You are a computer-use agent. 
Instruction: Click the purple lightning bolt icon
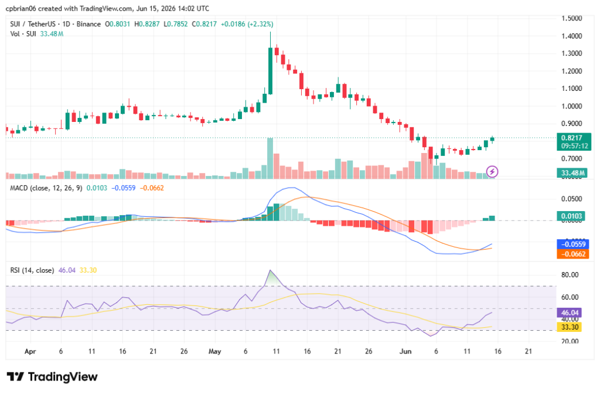pyautogui.click(x=492, y=172)
